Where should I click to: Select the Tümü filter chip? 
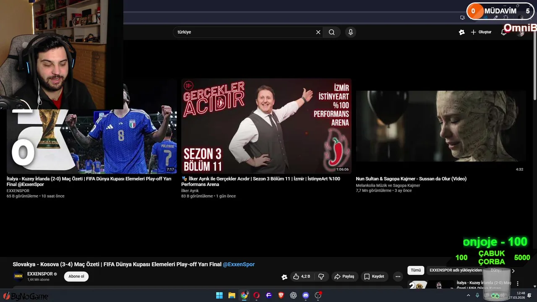(416, 271)
